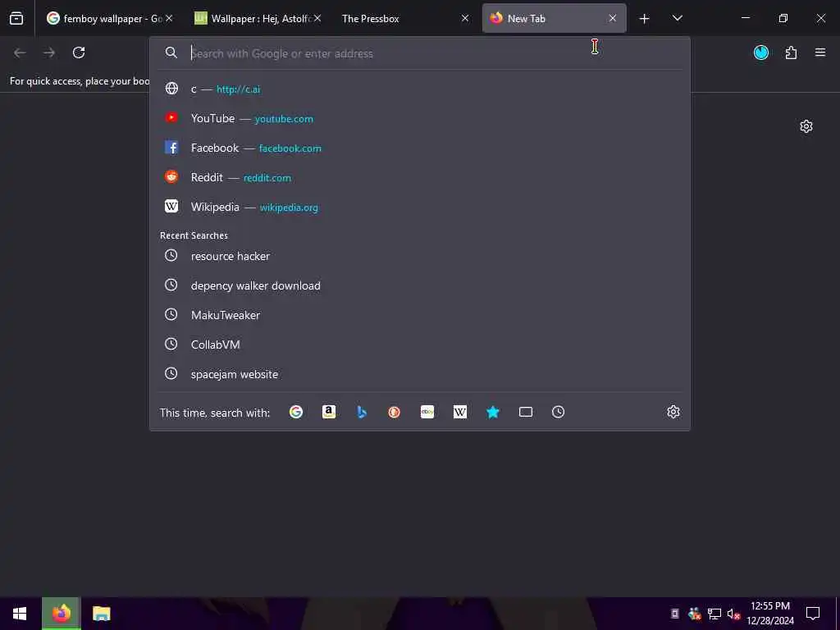Click the tray icon with red X

point(695,614)
